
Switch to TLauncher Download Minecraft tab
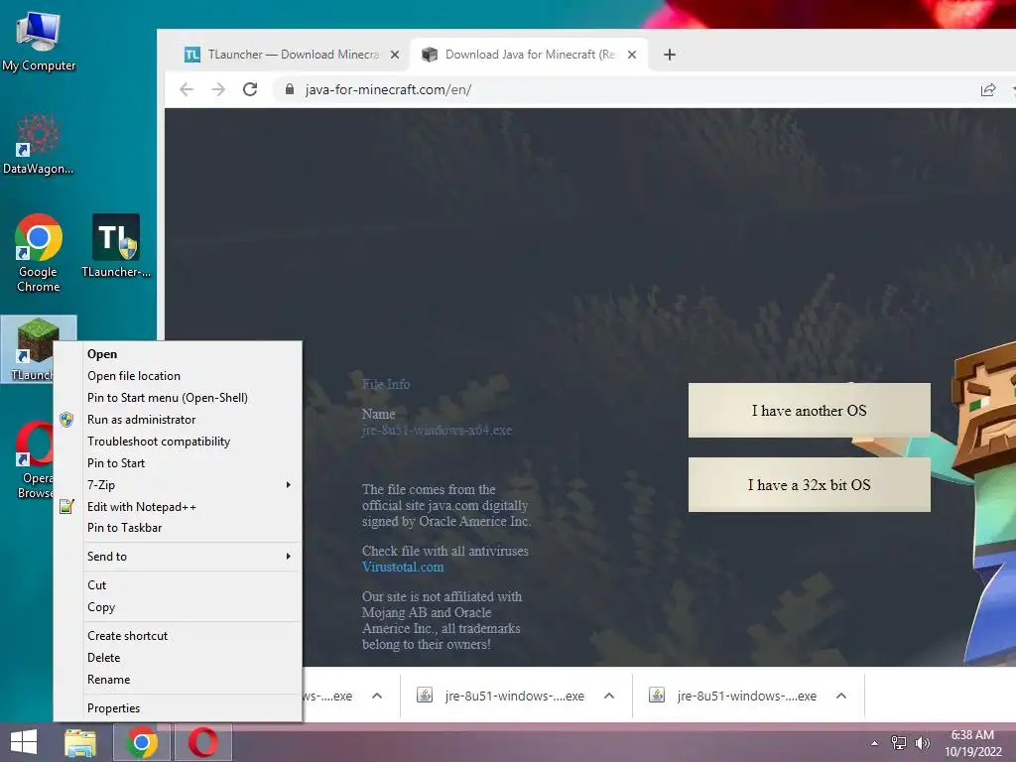(x=292, y=55)
